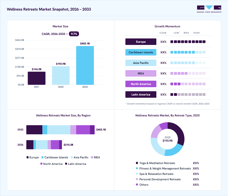Click the XX% CAGR value for Europe
The width and height of the screenshot is (228, 196).
point(163,42)
